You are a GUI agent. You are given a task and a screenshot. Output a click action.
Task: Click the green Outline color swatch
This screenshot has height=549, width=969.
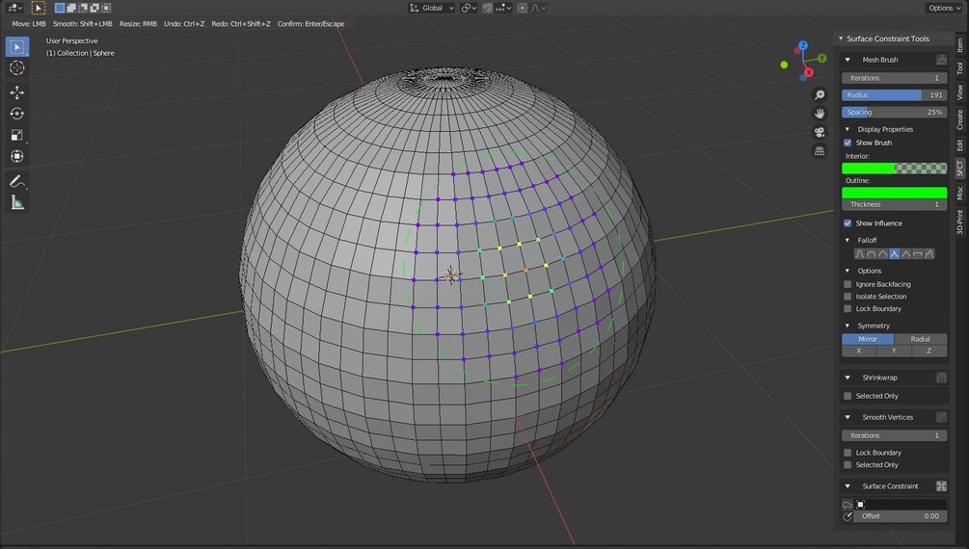click(894, 193)
